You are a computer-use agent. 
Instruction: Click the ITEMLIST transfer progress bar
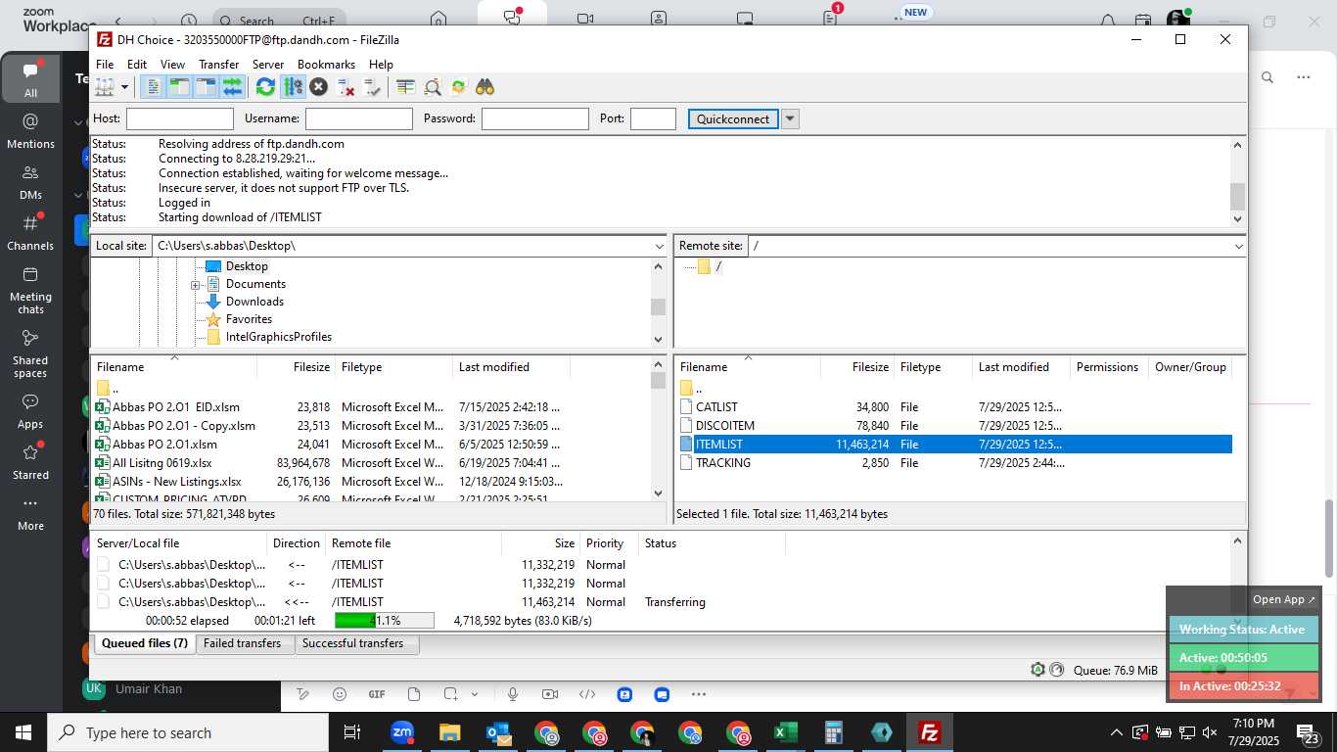[x=385, y=621]
